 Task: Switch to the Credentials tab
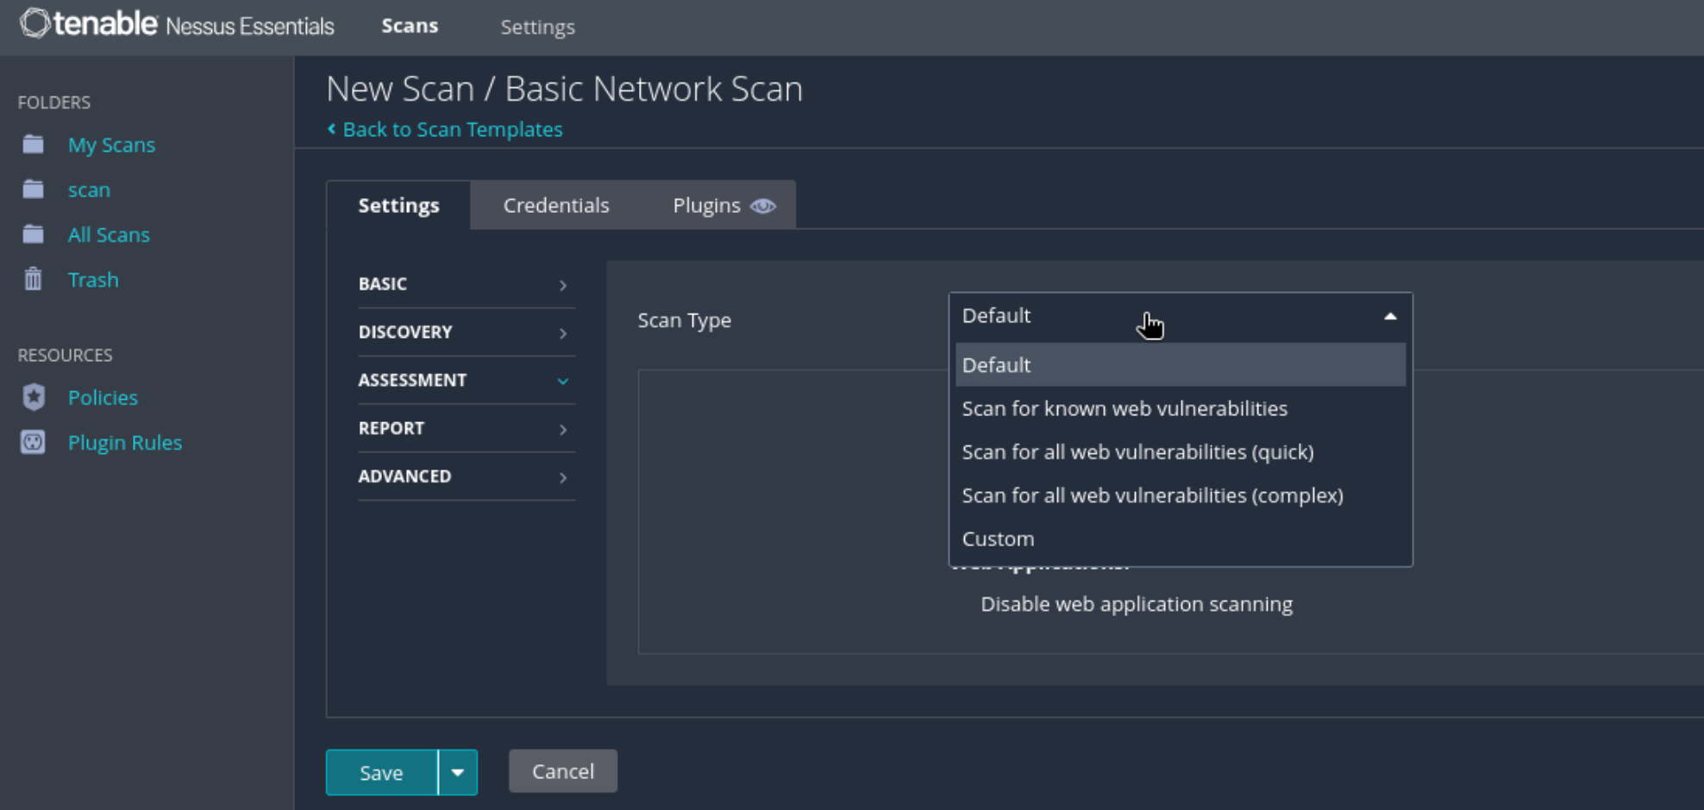pos(556,205)
